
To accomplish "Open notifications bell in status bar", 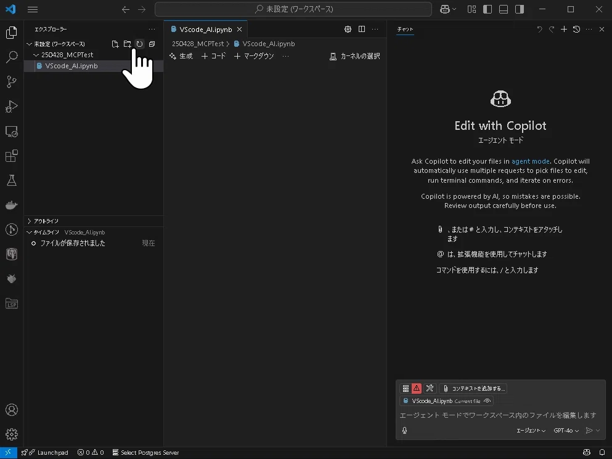I will [602, 452].
